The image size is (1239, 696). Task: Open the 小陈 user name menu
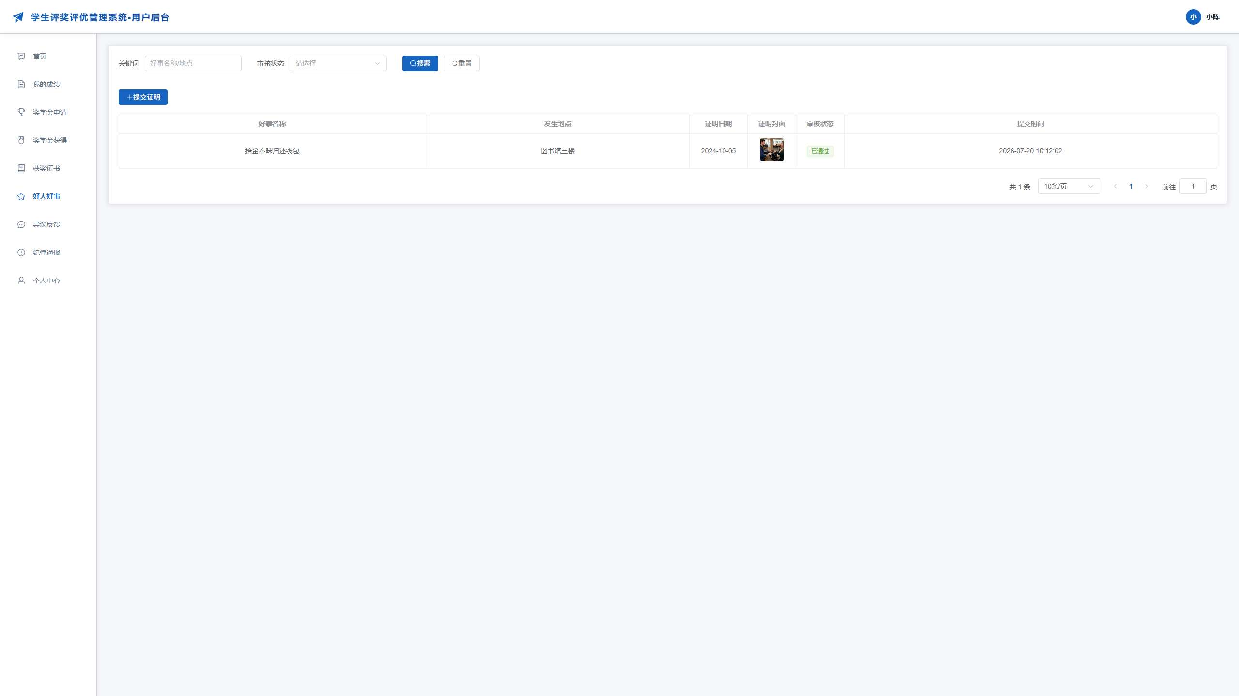(1213, 17)
